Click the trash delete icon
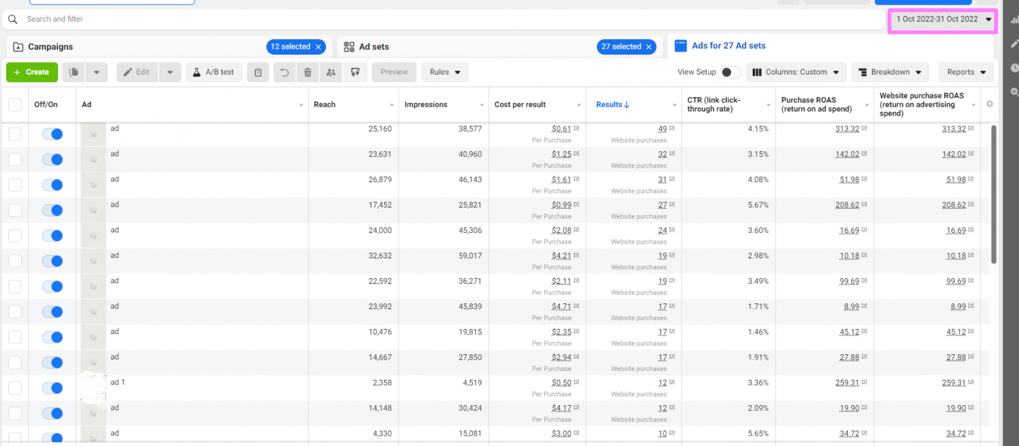Viewport: 1019px width, 446px height. (x=308, y=73)
